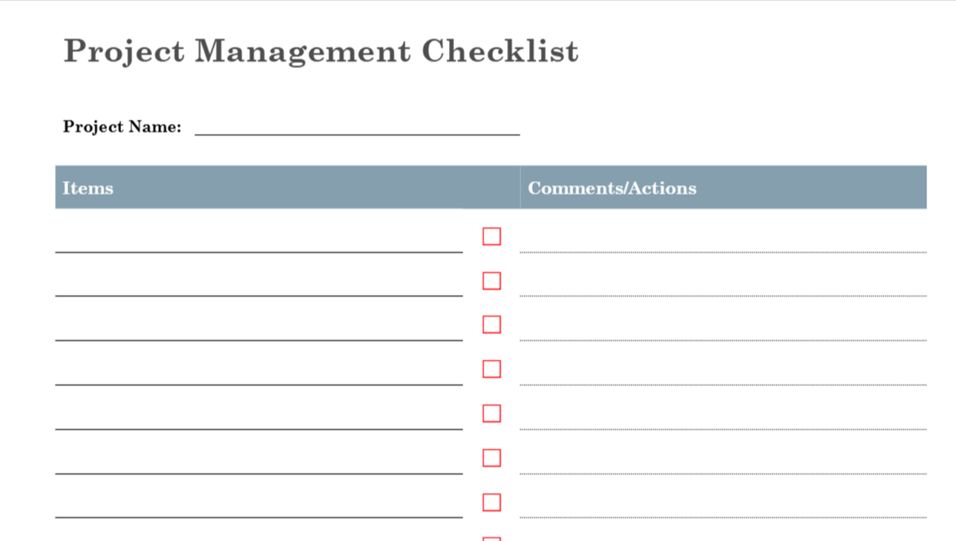Toggle the seventh row checkbox
Image resolution: width=956 pixels, height=541 pixels.
492,502
